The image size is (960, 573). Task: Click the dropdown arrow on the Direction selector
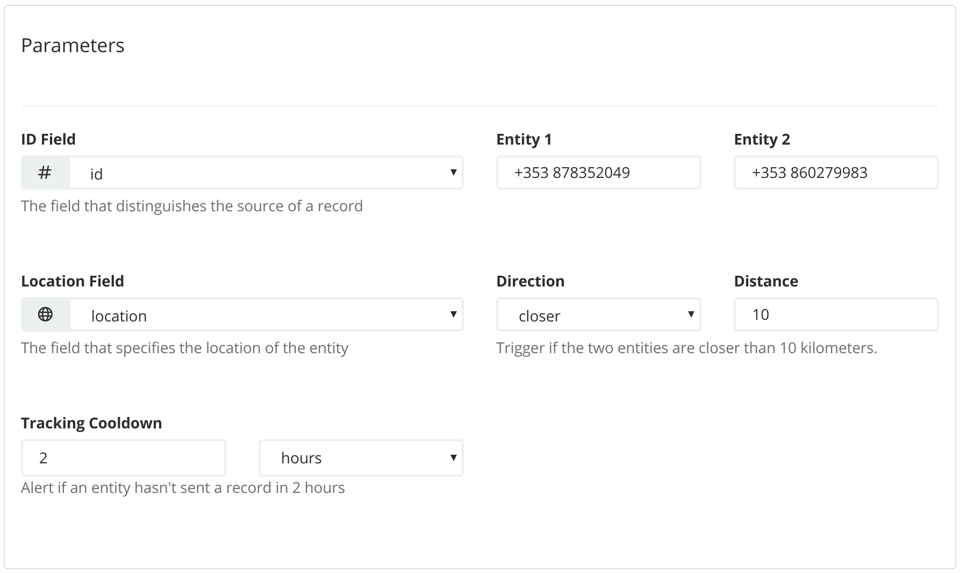point(691,314)
